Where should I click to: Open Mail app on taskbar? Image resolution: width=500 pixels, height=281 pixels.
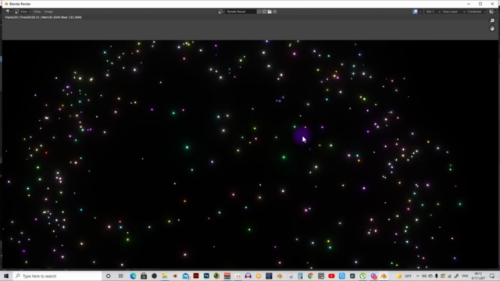(x=186, y=276)
